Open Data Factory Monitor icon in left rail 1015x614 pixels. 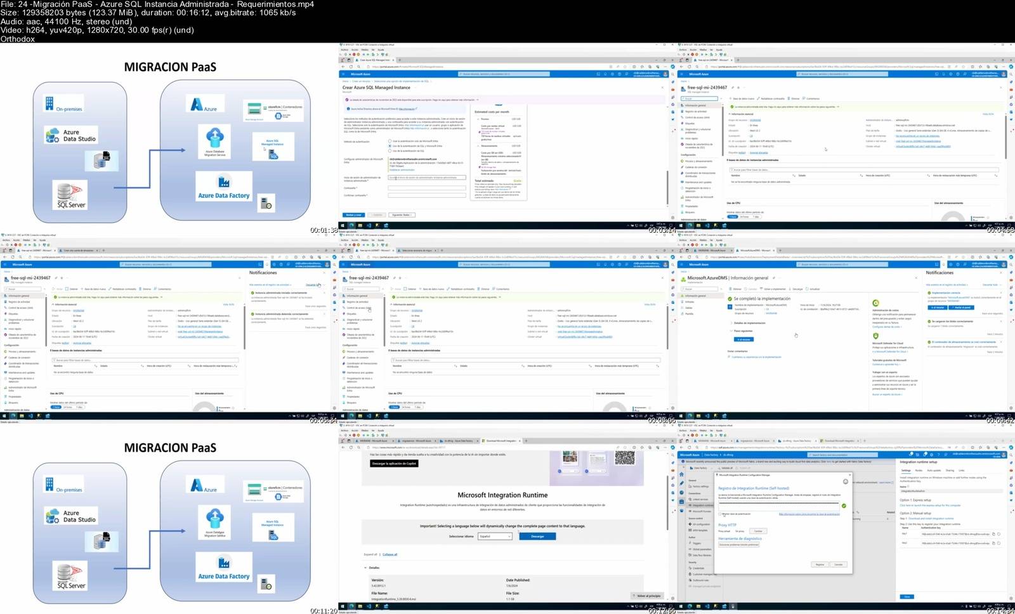pyautogui.click(x=681, y=492)
